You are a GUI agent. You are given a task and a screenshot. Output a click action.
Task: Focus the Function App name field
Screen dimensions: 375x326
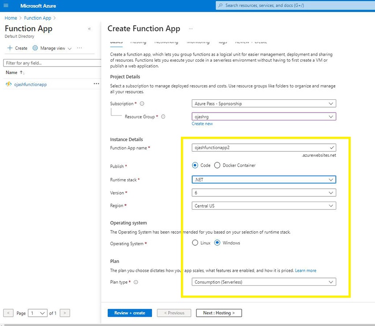264,148
